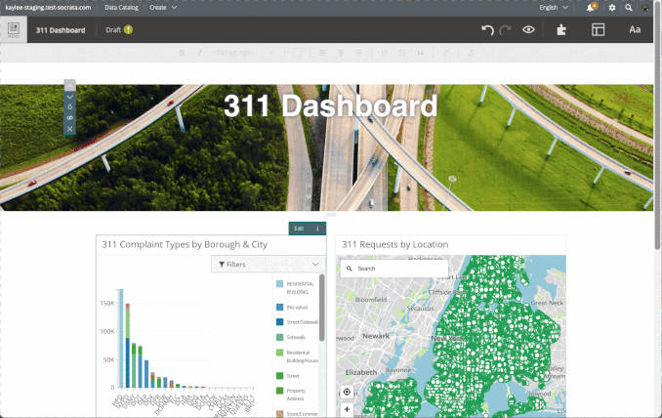This screenshot has height=418, width=662.
Task: Open the layout grid panel icon
Action: coord(598,29)
